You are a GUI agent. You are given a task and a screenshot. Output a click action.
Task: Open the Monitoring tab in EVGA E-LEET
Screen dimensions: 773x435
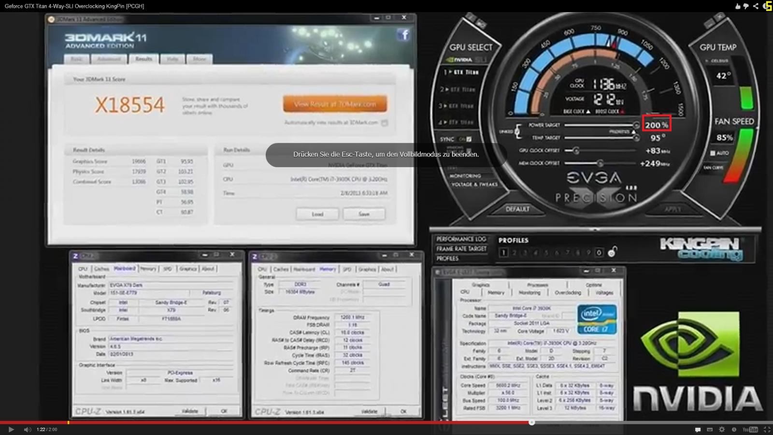(530, 292)
